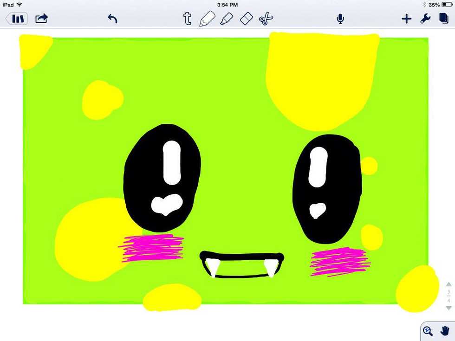Select the text typing tool
The height and width of the screenshot is (341, 455).
pyautogui.click(x=187, y=19)
